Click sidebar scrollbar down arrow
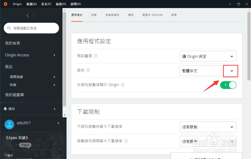 point(65,115)
